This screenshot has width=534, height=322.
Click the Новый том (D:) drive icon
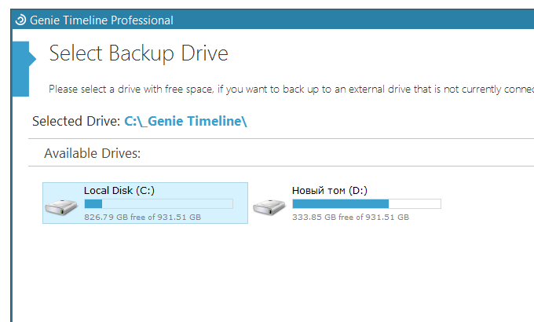(x=269, y=206)
